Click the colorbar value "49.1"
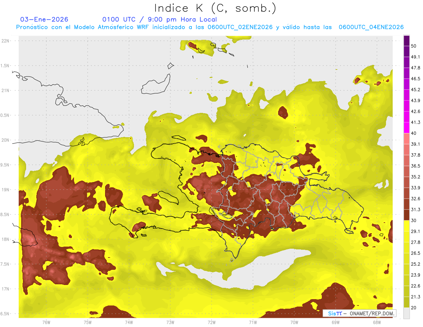 pos(416,57)
